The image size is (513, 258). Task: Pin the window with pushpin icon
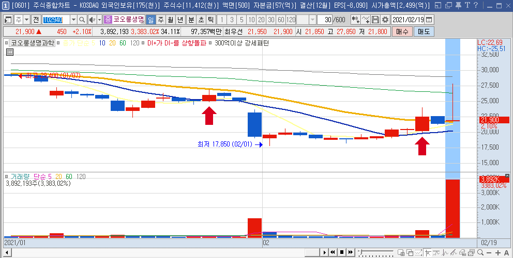pyautogui.click(x=458, y=5)
